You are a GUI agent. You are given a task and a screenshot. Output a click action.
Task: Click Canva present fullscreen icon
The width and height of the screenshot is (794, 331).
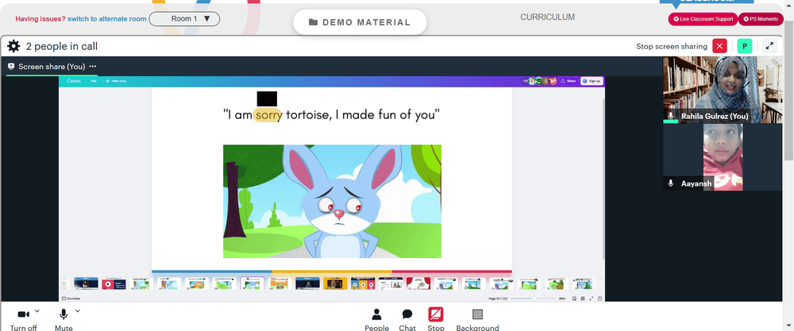(x=592, y=298)
